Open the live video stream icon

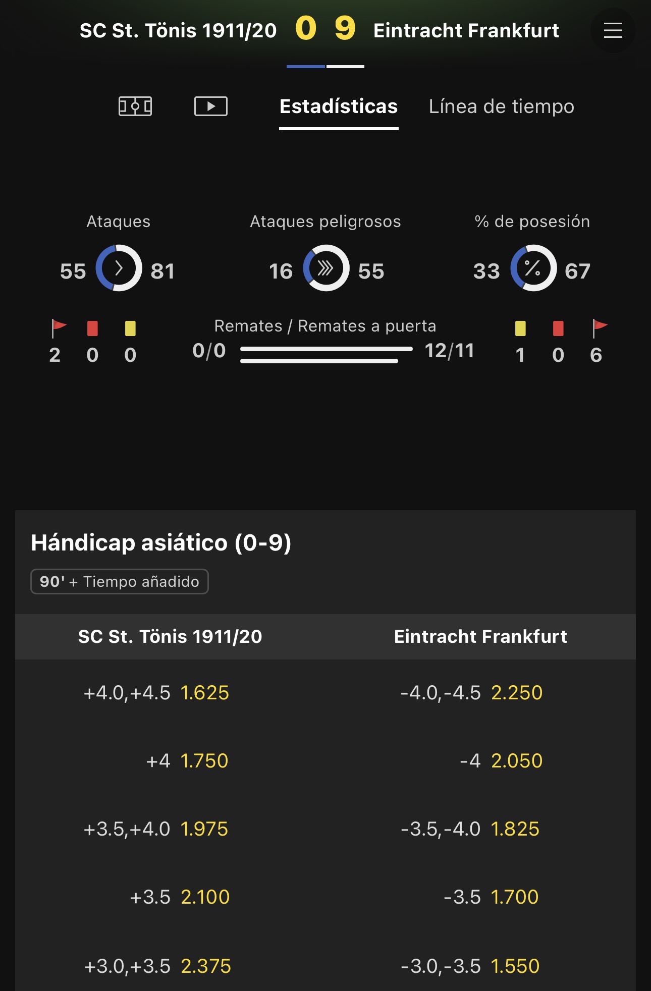[x=211, y=106]
